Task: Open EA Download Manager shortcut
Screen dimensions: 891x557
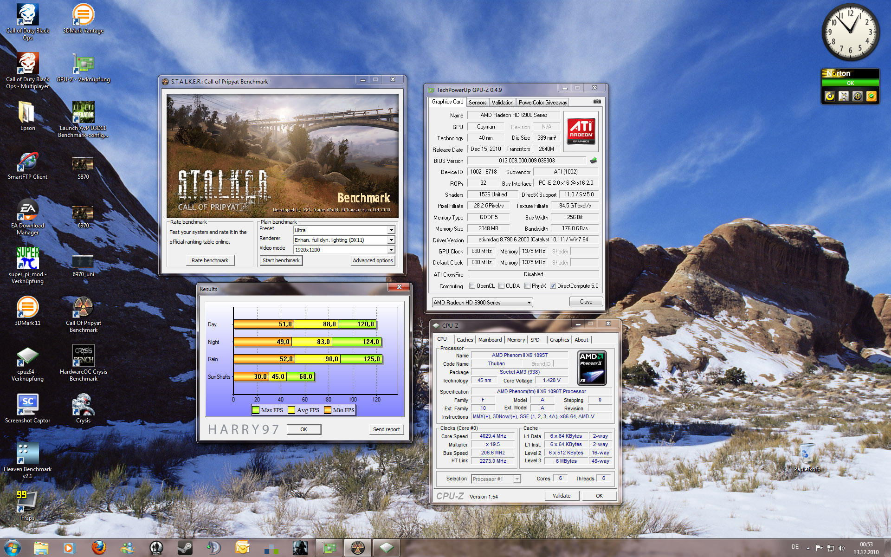Action: click(x=27, y=217)
